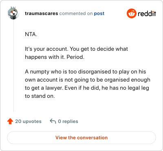
Task: Click the 'commented on' label
Action: pos(76,13)
